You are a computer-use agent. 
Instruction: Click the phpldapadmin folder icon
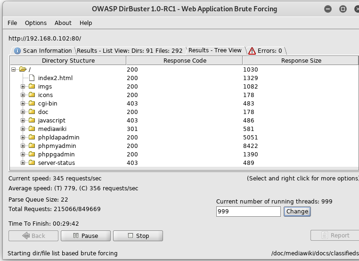click(32, 137)
